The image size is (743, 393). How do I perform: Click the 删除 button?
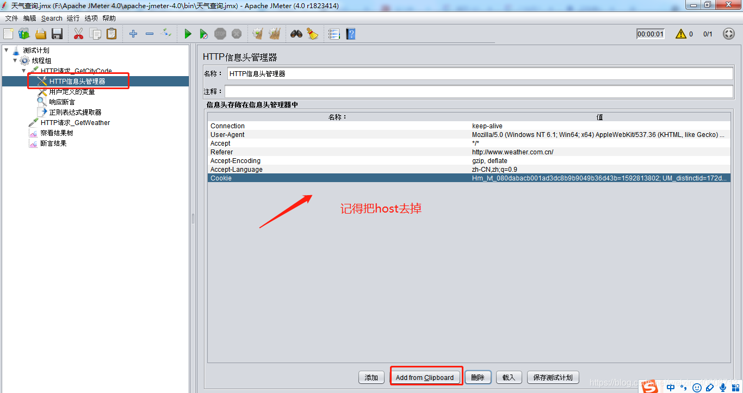[478, 377]
